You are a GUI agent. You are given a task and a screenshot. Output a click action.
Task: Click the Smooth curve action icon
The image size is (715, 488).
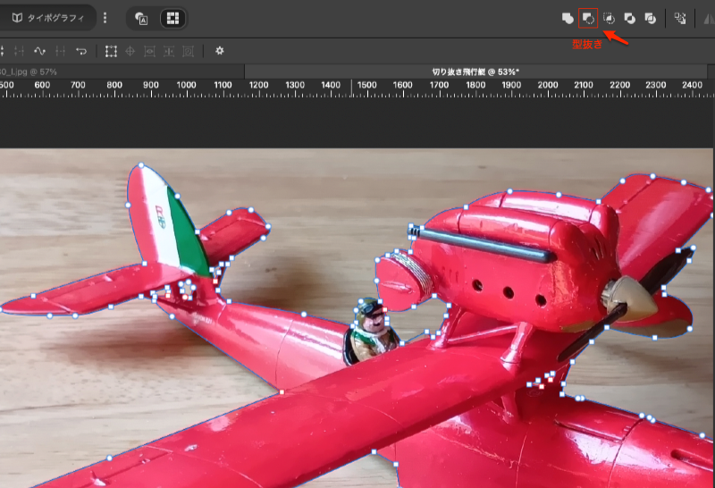39,51
